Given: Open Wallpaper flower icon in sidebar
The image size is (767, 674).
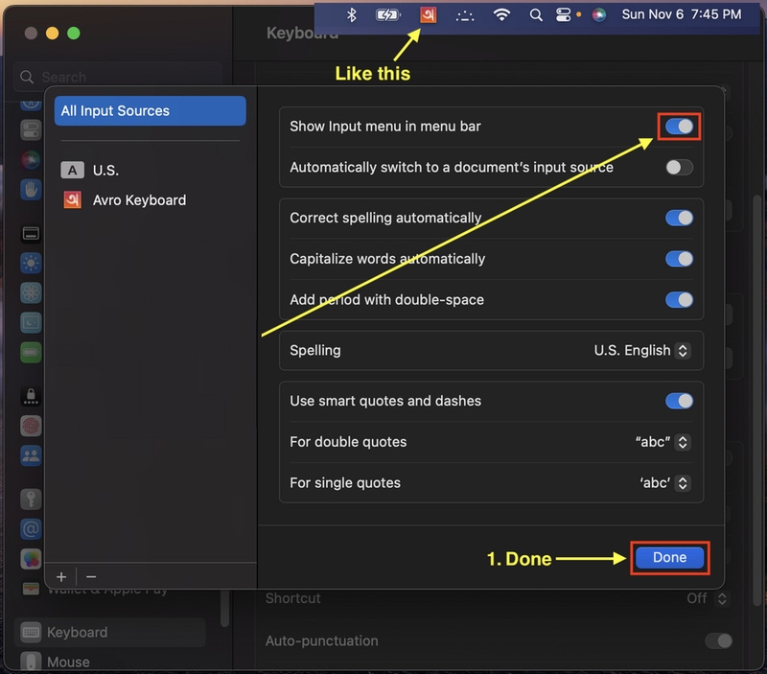Looking at the screenshot, I should pos(31,293).
